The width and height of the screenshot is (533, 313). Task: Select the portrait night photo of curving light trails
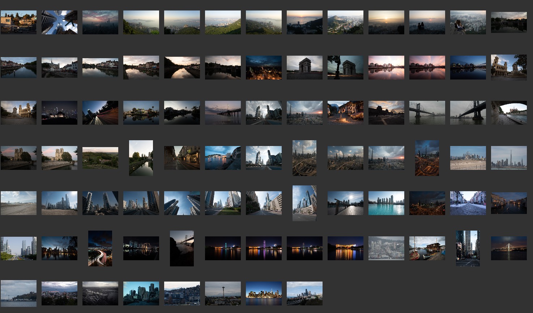pos(100,248)
